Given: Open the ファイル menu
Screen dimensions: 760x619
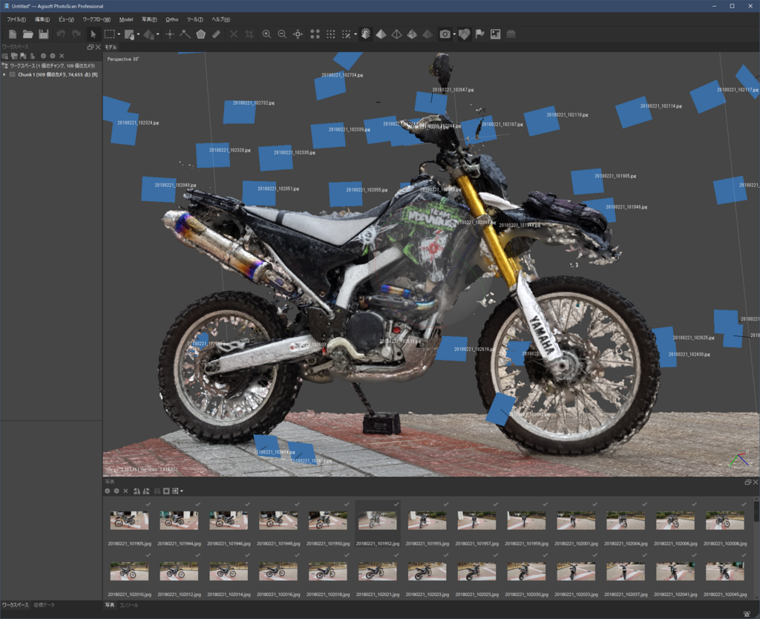Looking at the screenshot, I should click(x=16, y=19).
